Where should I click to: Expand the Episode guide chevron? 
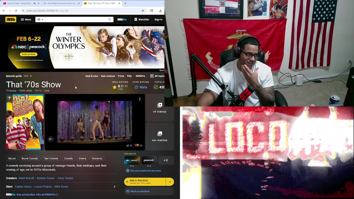click(31, 76)
